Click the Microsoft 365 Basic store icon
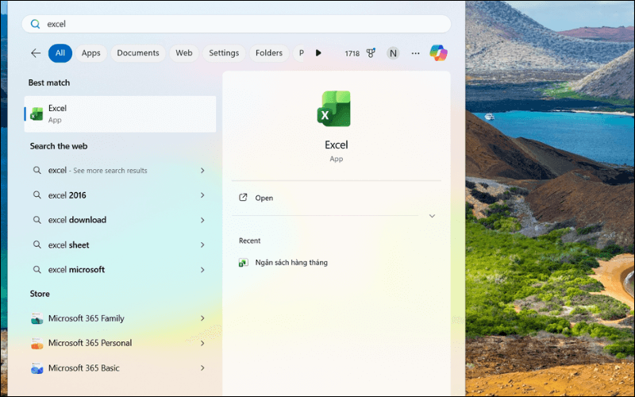The height and width of the screenshot is (397, 635). point(37,368)
